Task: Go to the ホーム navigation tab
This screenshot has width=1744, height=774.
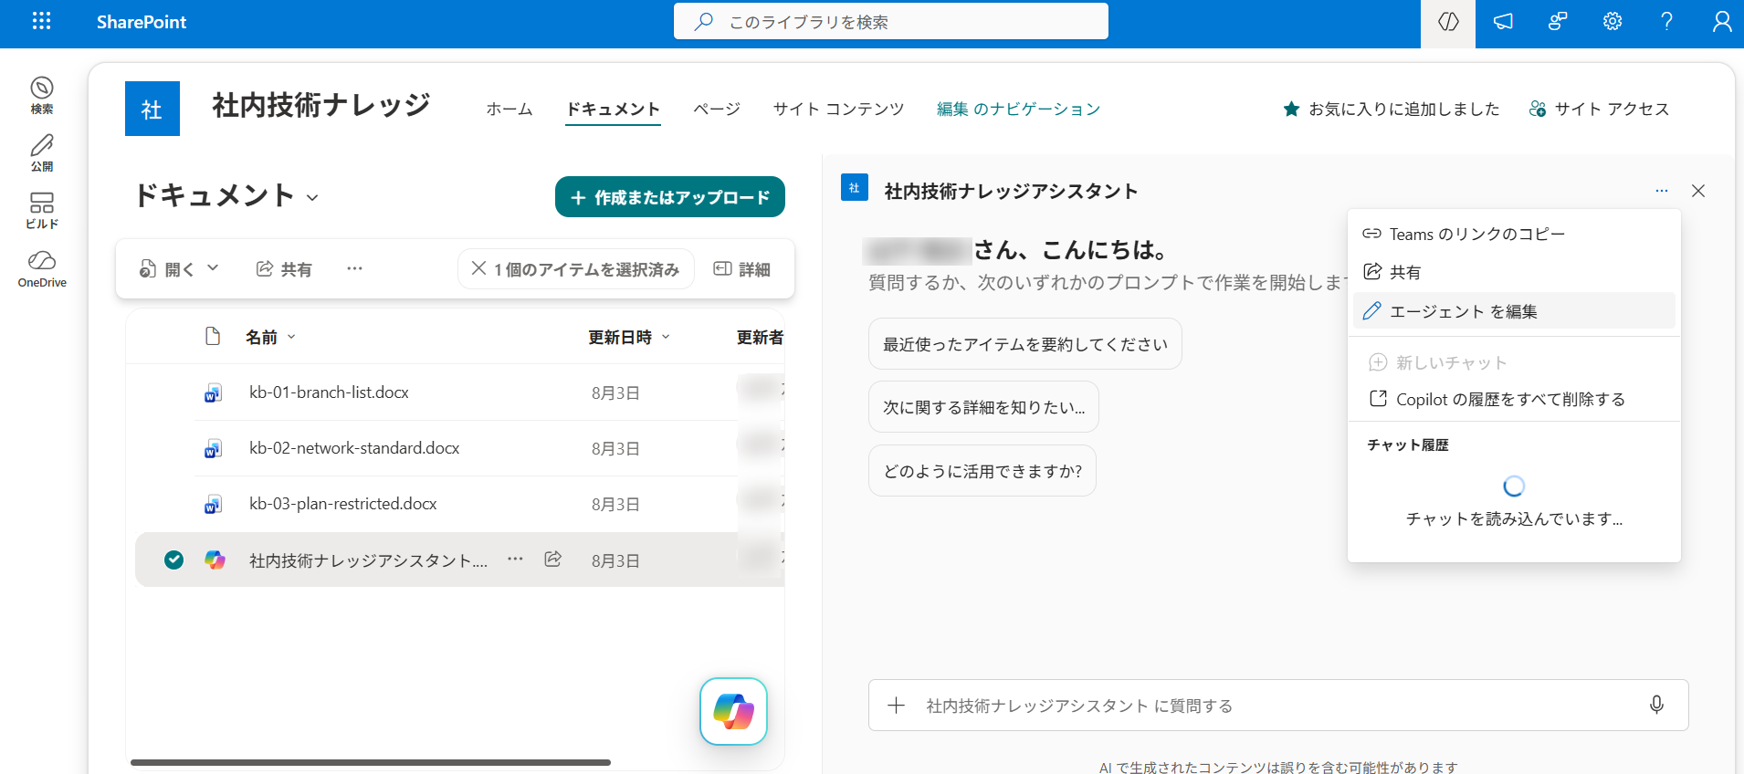Action: pyautogui.click(x=510, y=109)
